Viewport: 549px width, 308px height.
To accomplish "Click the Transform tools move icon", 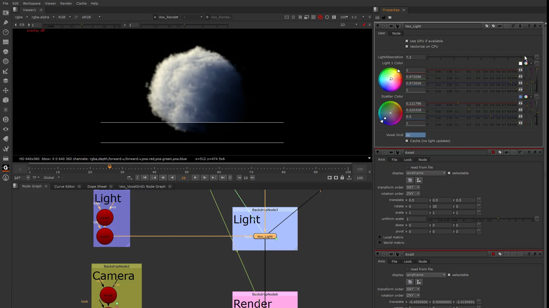I will pos(5,90).
